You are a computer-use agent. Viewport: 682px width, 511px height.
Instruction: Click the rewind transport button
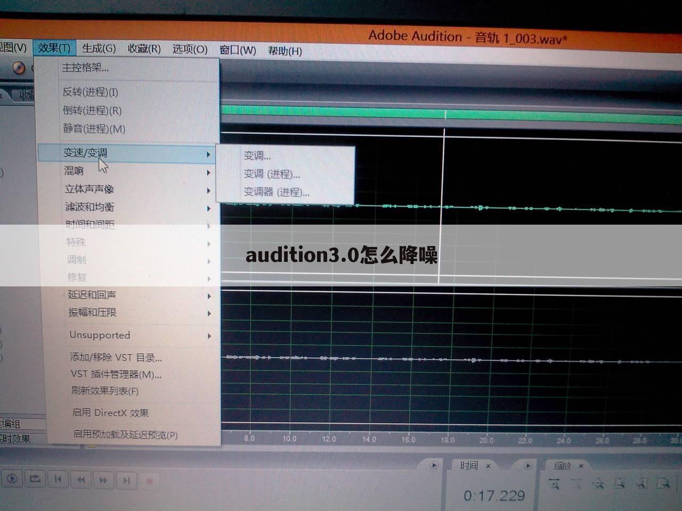point(81,480)
